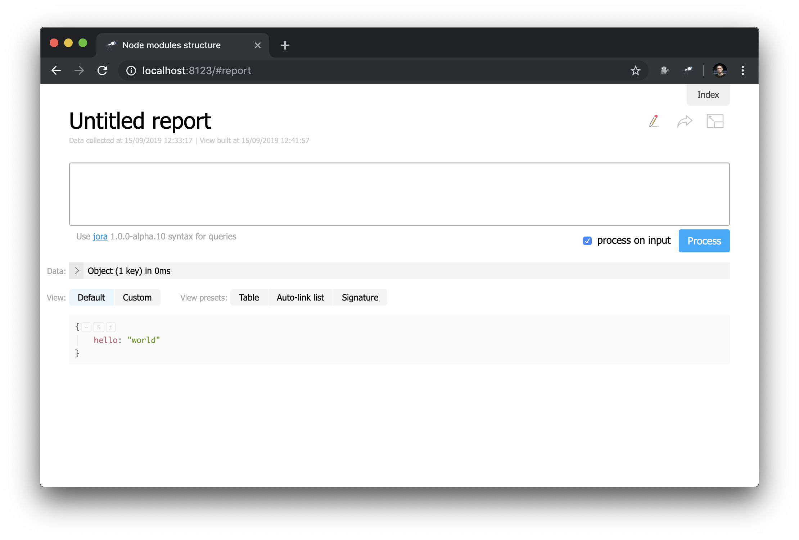The height and width of the screenshot is (540, 799).
Task: Click the jora syntax help link
Action: point(99,236)
